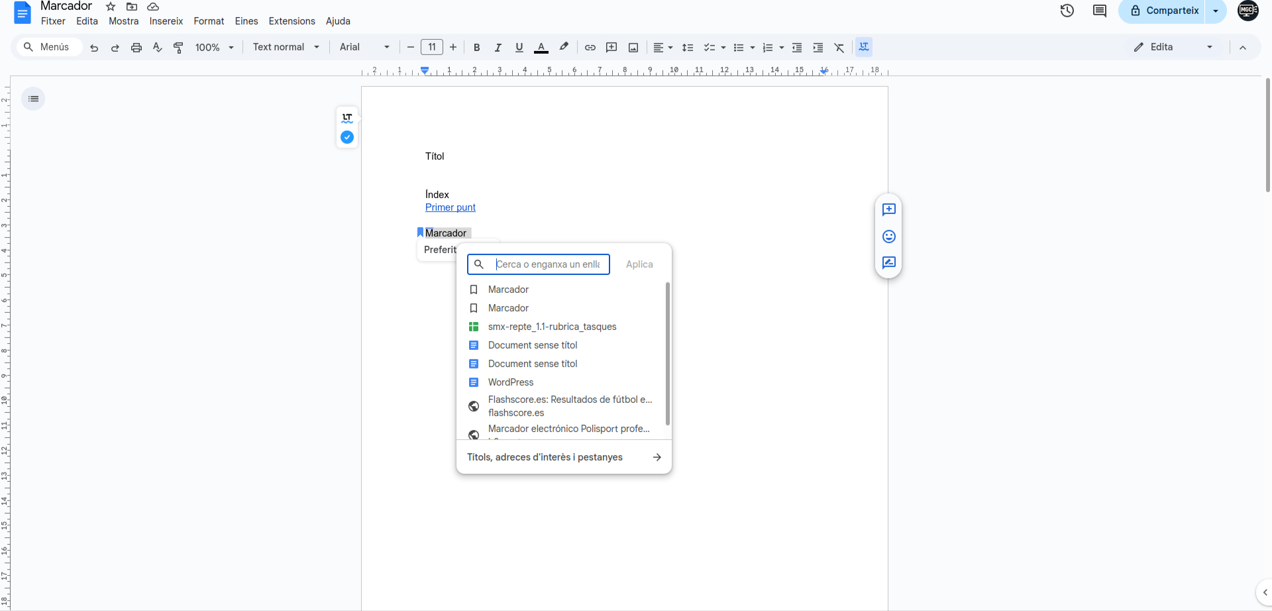
Task: Toggle Italic formatting
Action: pyautogui.click(x=498, y=48)
